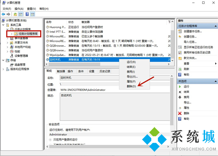The image size is (218, 156).
Task: Choose 结束(E) in the context menu
Action: coord(131,67)
